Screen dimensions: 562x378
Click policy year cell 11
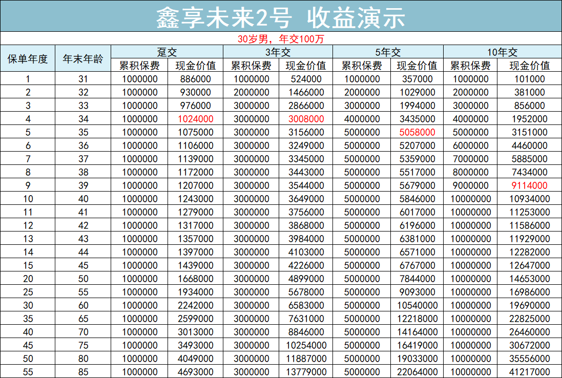28,212
